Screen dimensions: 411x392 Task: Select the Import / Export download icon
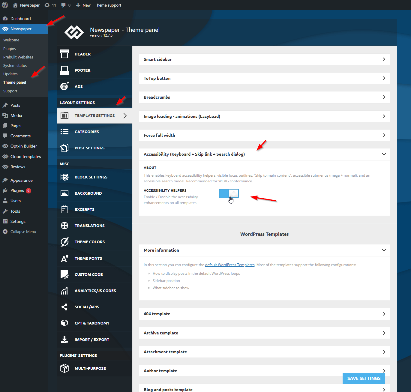point(64,340)
